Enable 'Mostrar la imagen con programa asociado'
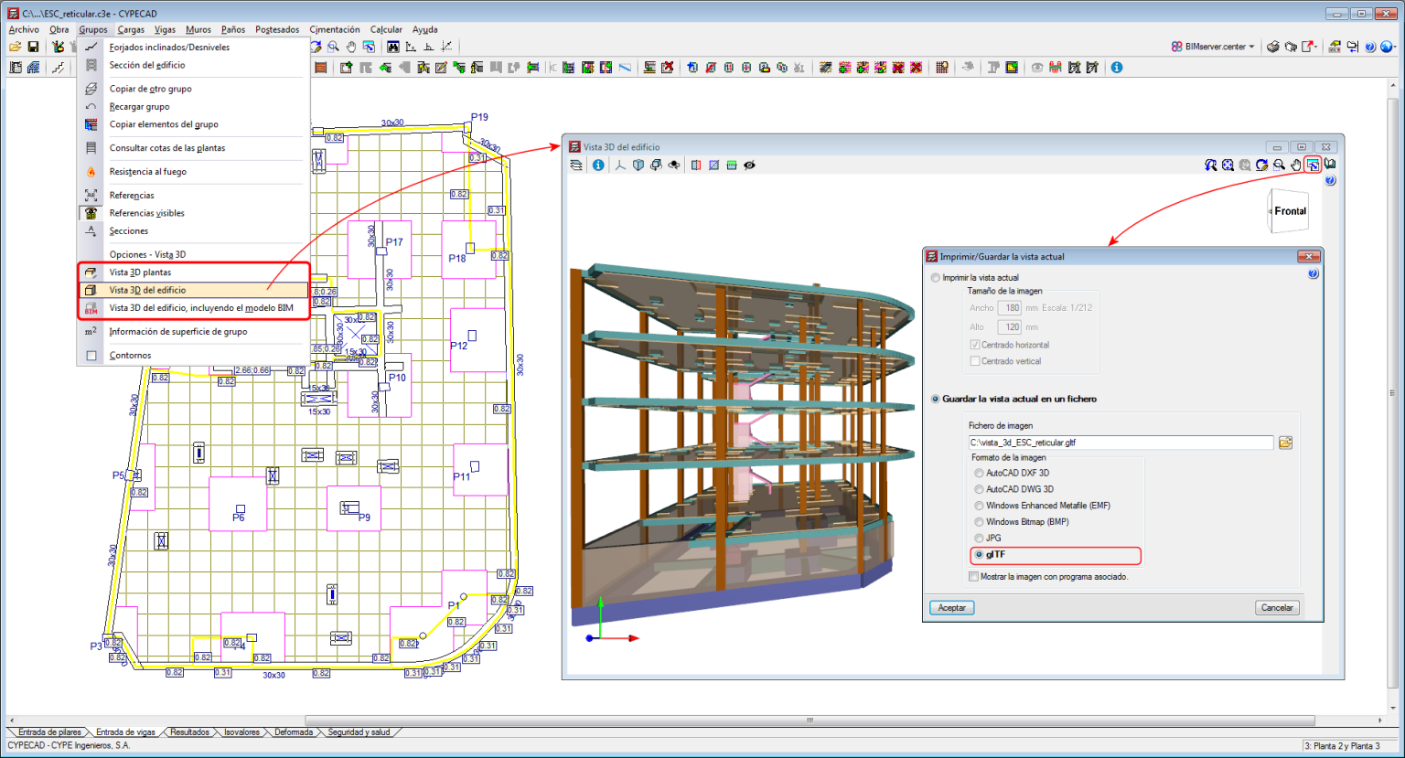Viewport: 1405px width, 758px height. (x=974, y=575)
